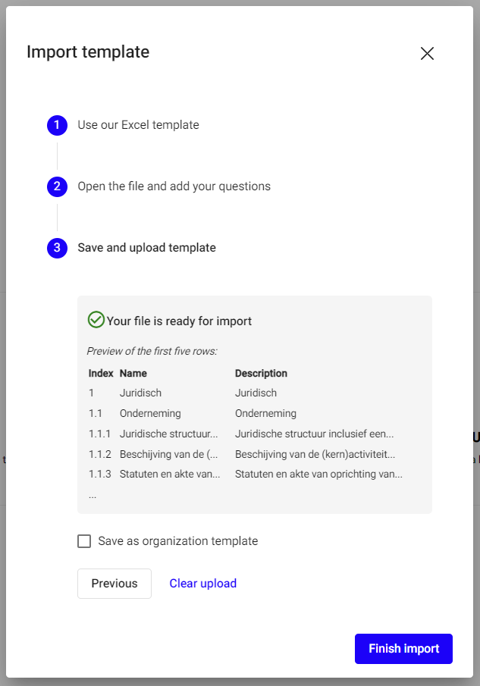Select the Onderneming name in row 1.1
Image resolution: width=480 pixels, height=686 pixels.
150,413
